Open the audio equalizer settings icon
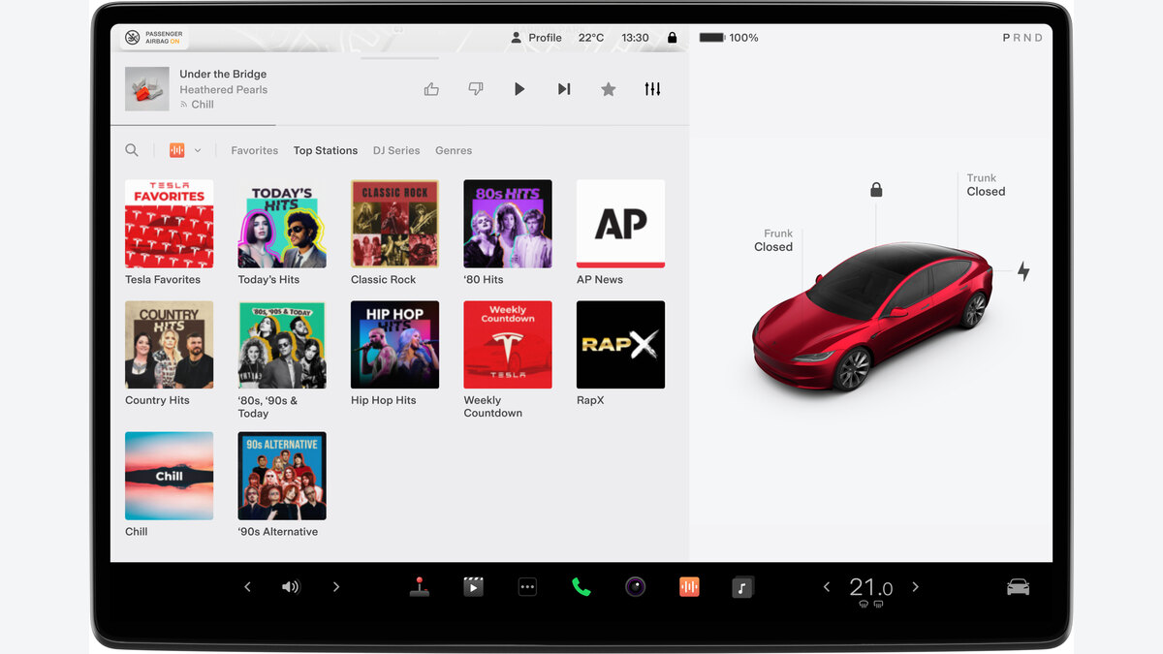Viewport: 1163px width, 654px height. point(652,89)
